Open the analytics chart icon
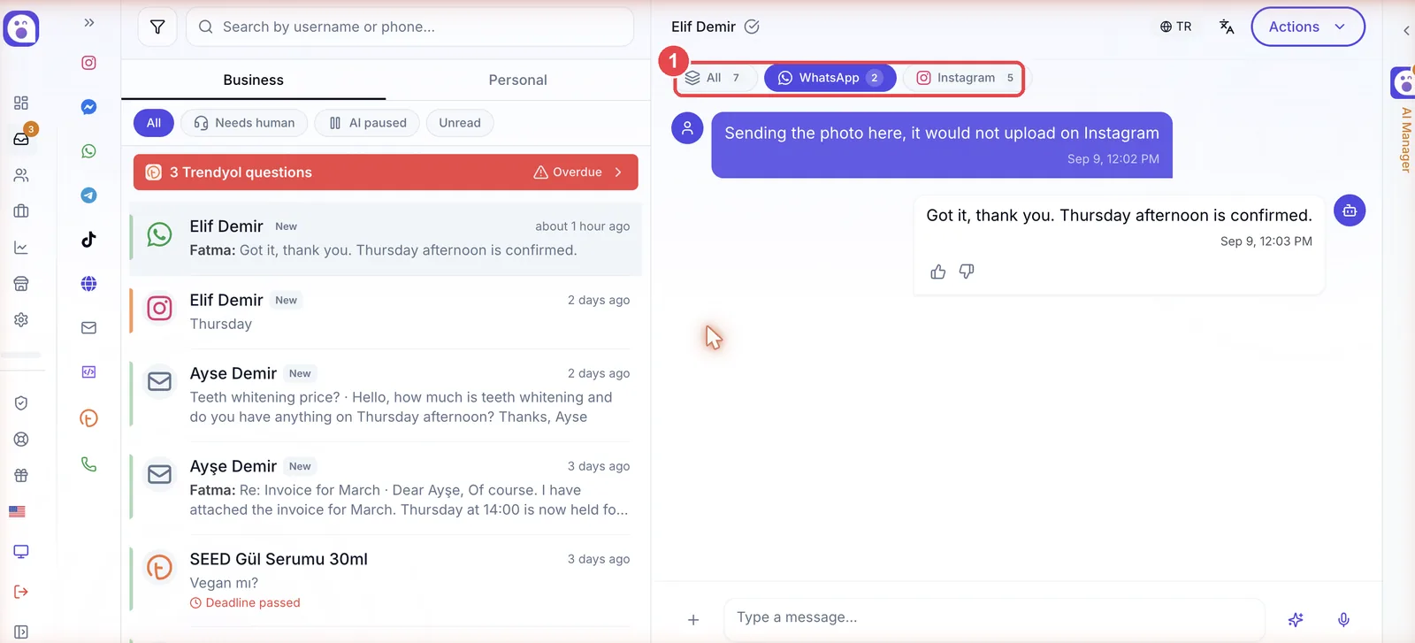 [21, 248]
